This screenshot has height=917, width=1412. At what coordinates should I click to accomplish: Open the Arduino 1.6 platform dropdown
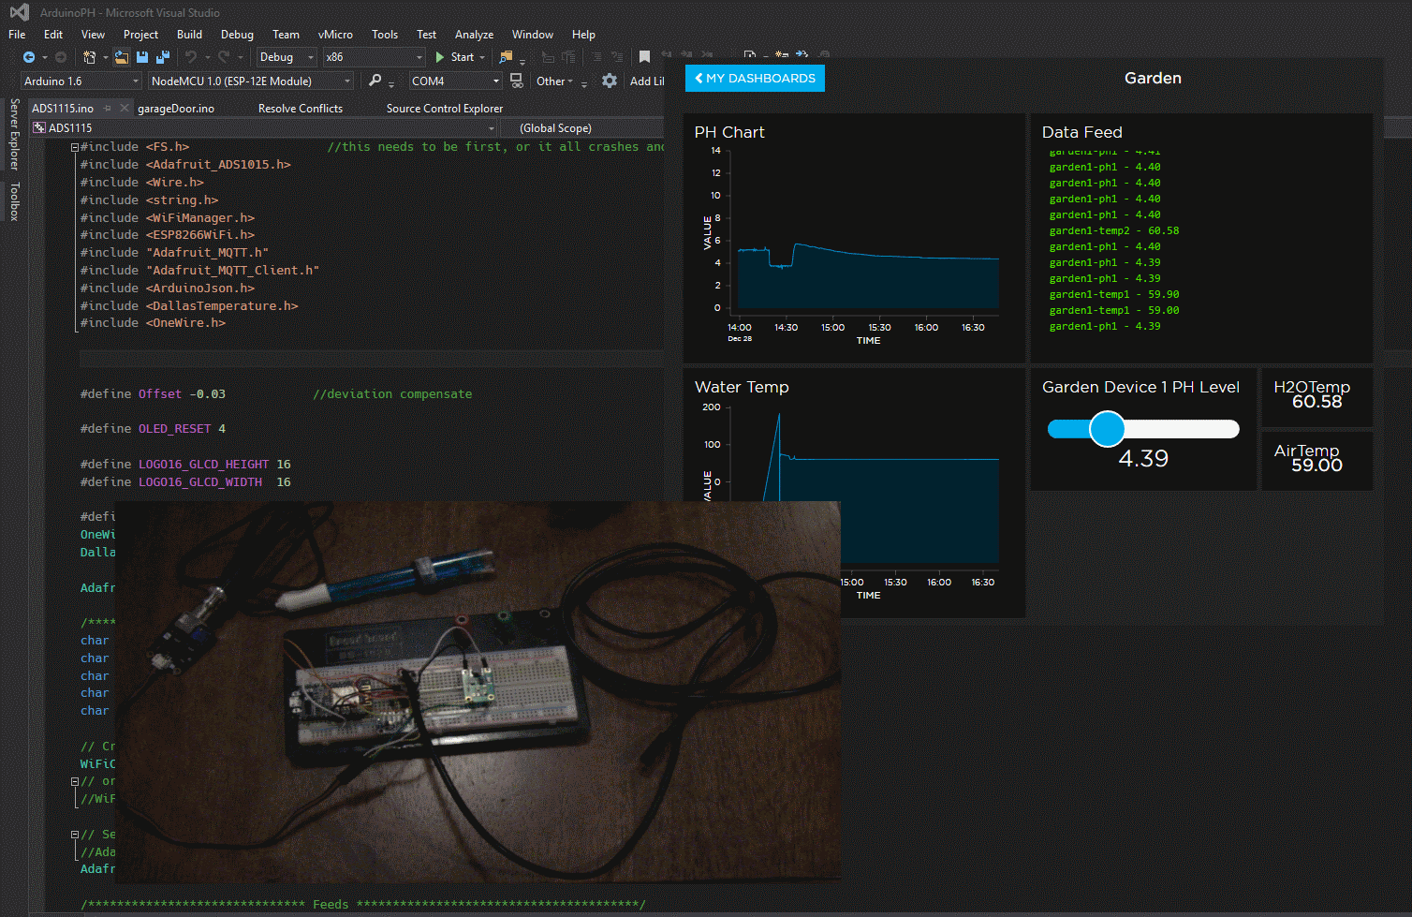tap(81, 81)
